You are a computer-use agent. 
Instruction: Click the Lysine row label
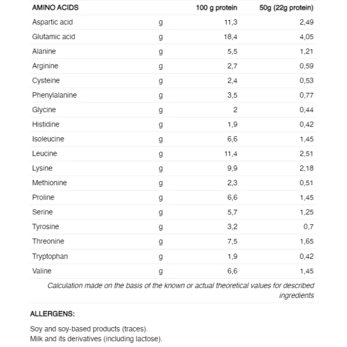[42, 168]
